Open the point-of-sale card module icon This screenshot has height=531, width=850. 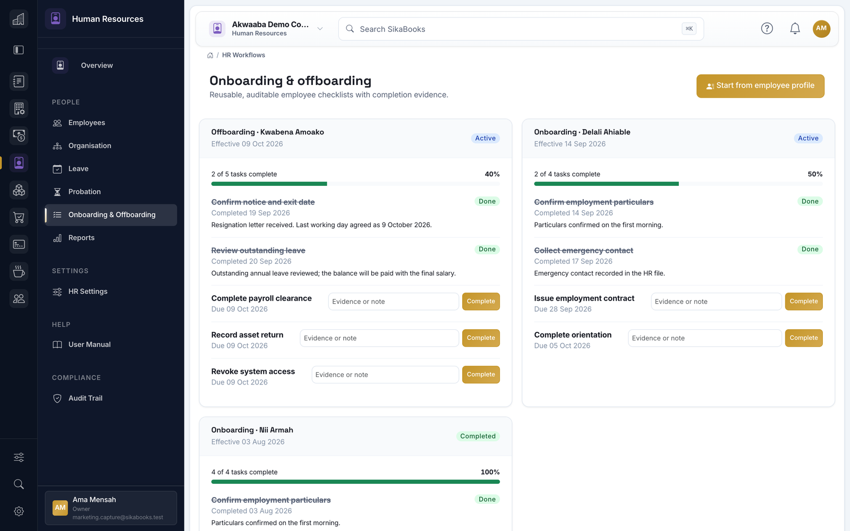pos(19,244)
